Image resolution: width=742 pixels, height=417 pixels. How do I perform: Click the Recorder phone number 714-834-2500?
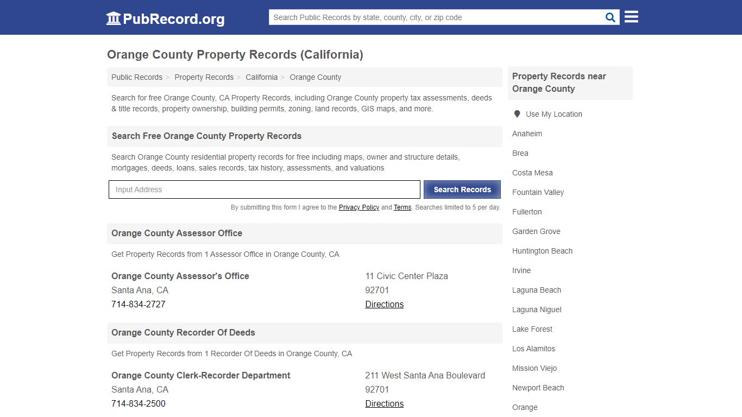(139, 403)
